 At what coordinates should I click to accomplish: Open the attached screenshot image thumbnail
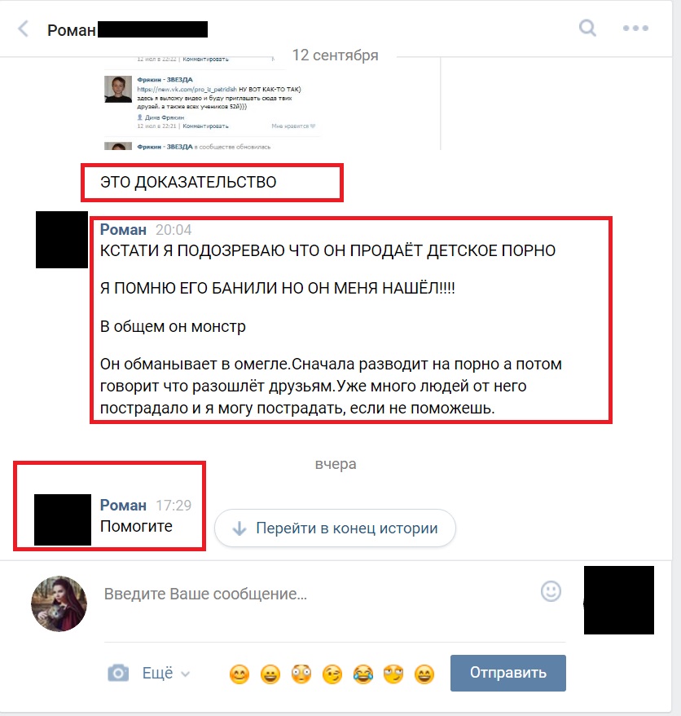pyautogui.click(x=272, y=104)
